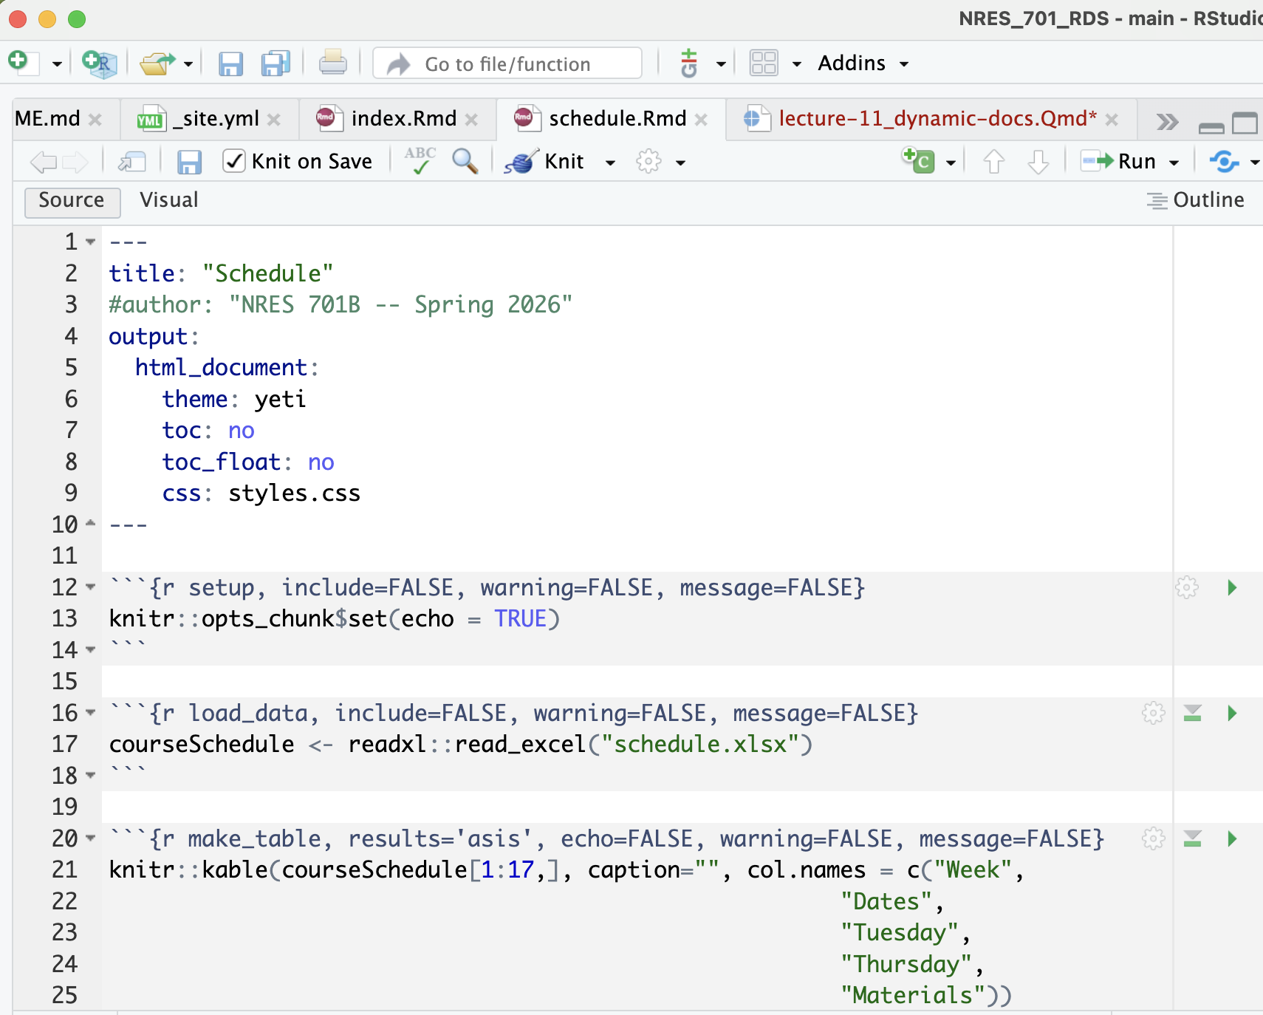1263x1015 pixels.
Task: Collapse the YAML header fold on line 1
Action: tap(90, 242)
